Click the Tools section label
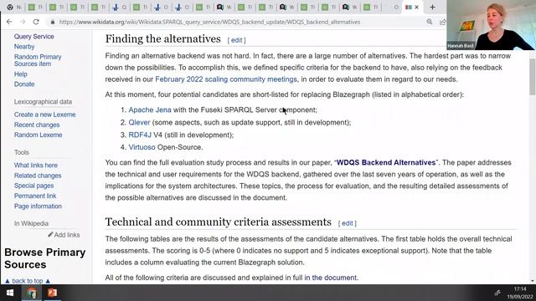This screenshot has height=301, width=536. 21,152
